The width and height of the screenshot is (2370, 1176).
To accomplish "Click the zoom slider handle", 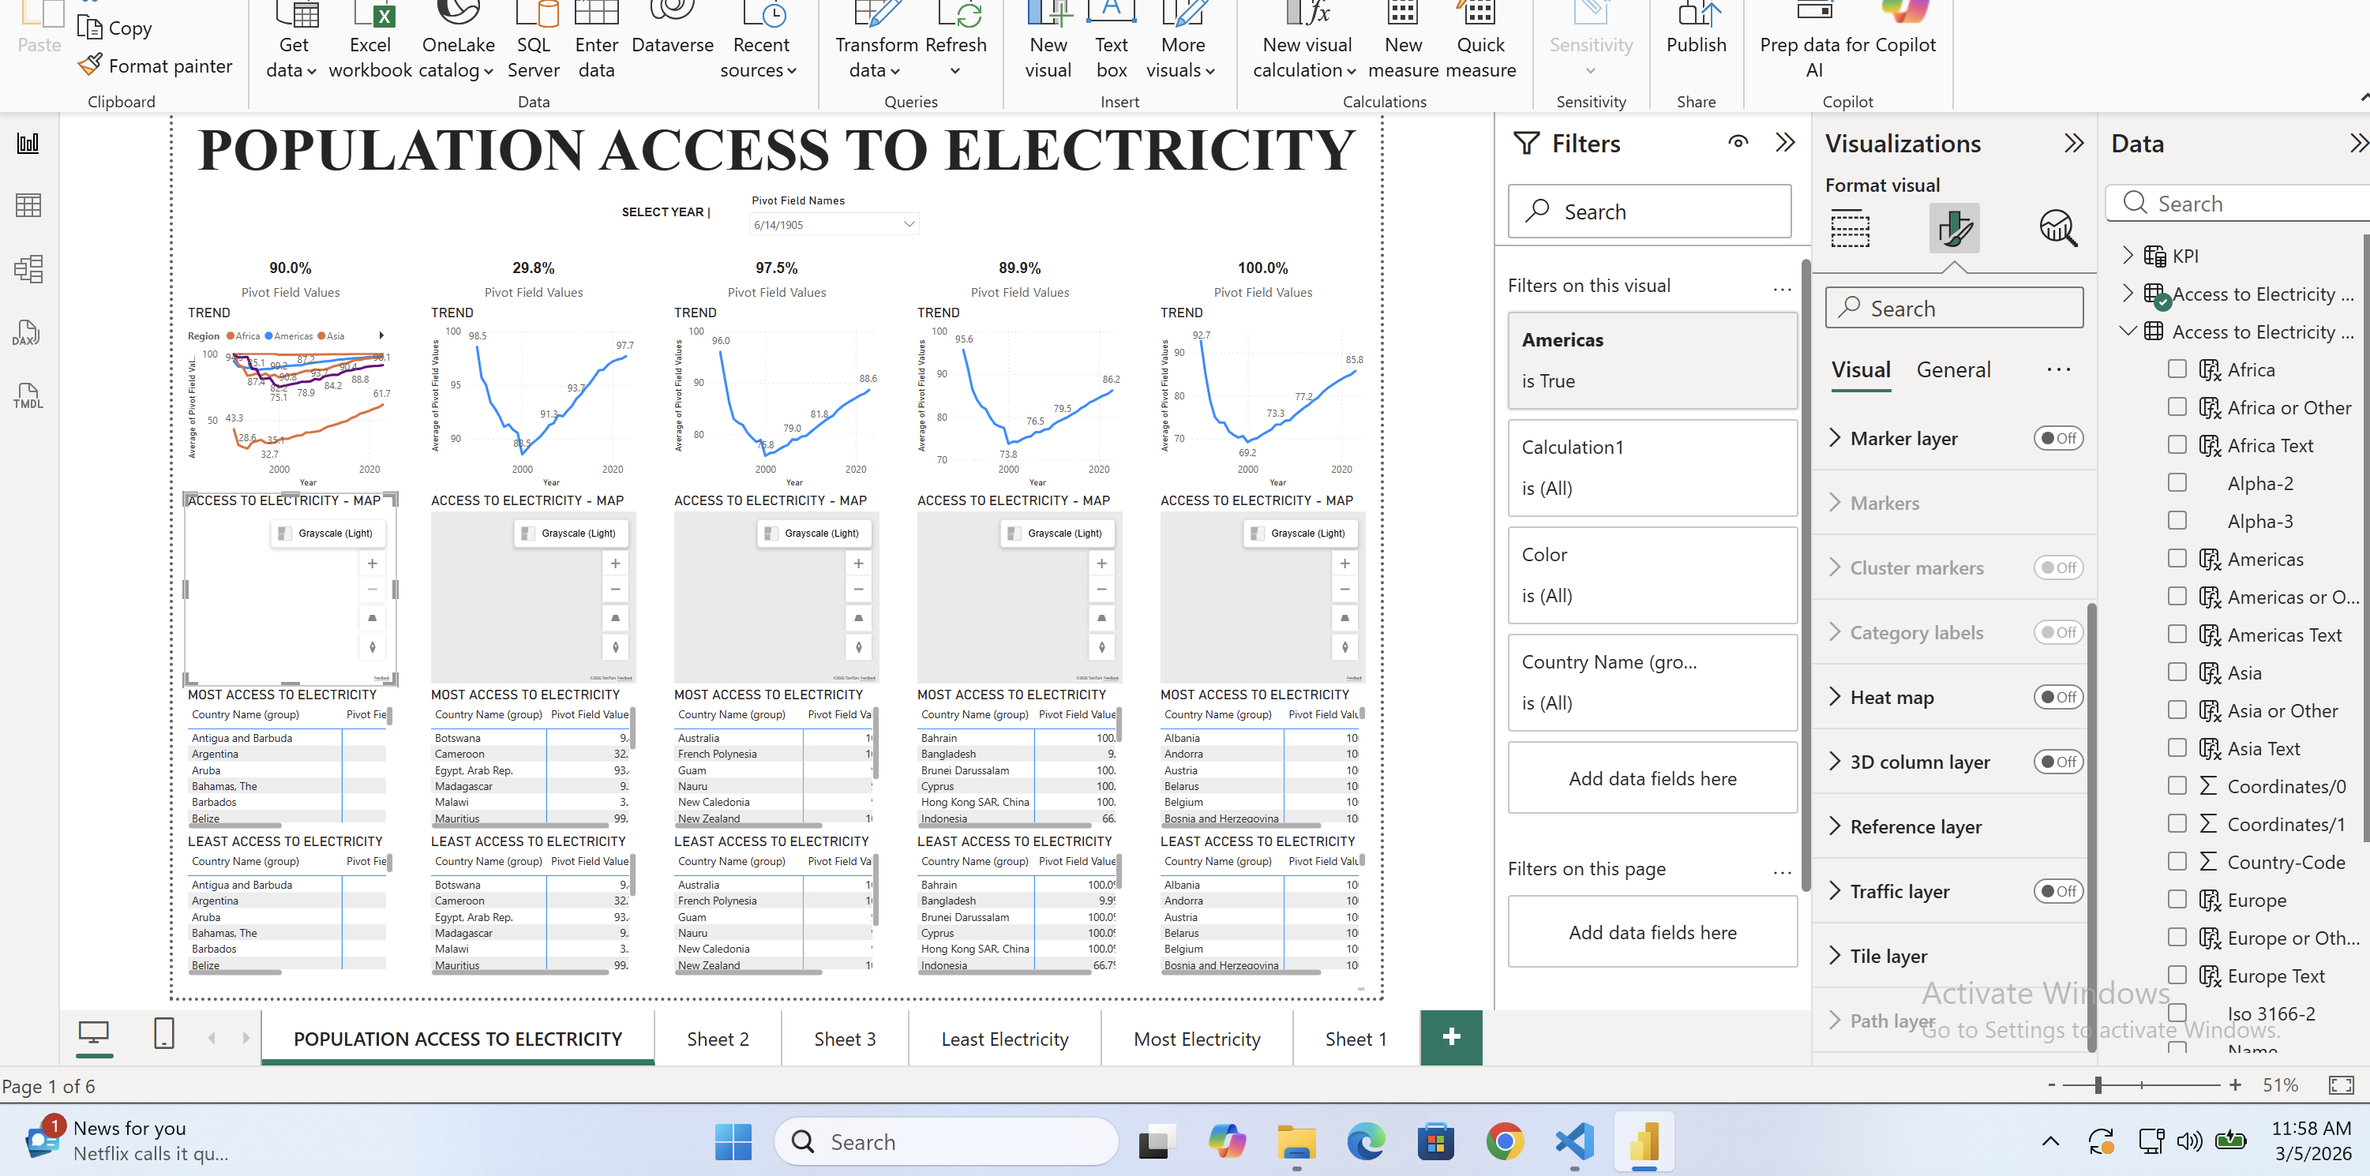I will coord(2098,1085).
